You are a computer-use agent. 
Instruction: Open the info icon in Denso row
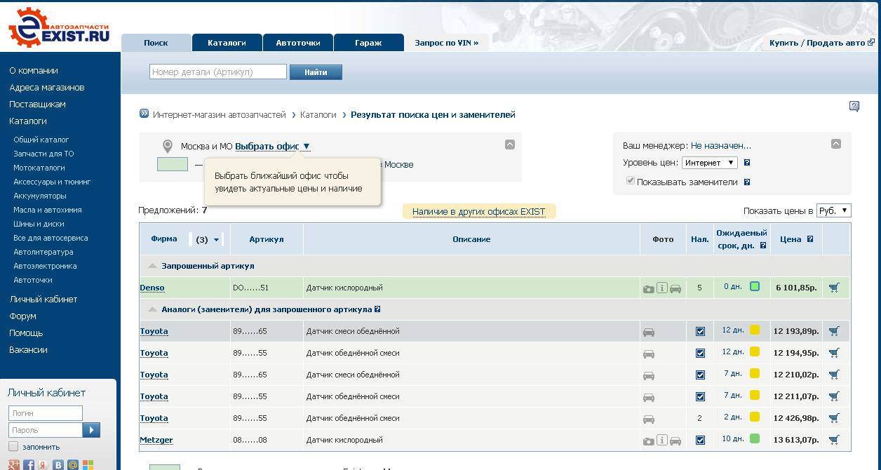pyautogui.click(x=661, y=288)
